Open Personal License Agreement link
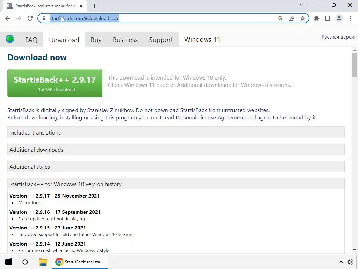This screenshot has width=358, height=269. point(210,118)
